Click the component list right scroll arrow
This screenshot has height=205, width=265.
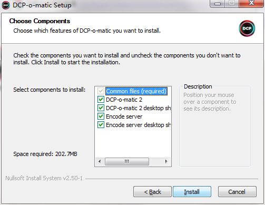[166, 161]
